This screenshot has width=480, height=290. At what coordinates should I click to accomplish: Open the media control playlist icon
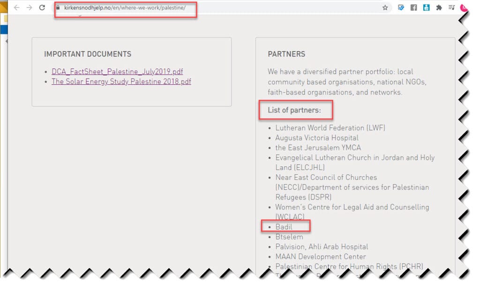[x=451, y=7]
